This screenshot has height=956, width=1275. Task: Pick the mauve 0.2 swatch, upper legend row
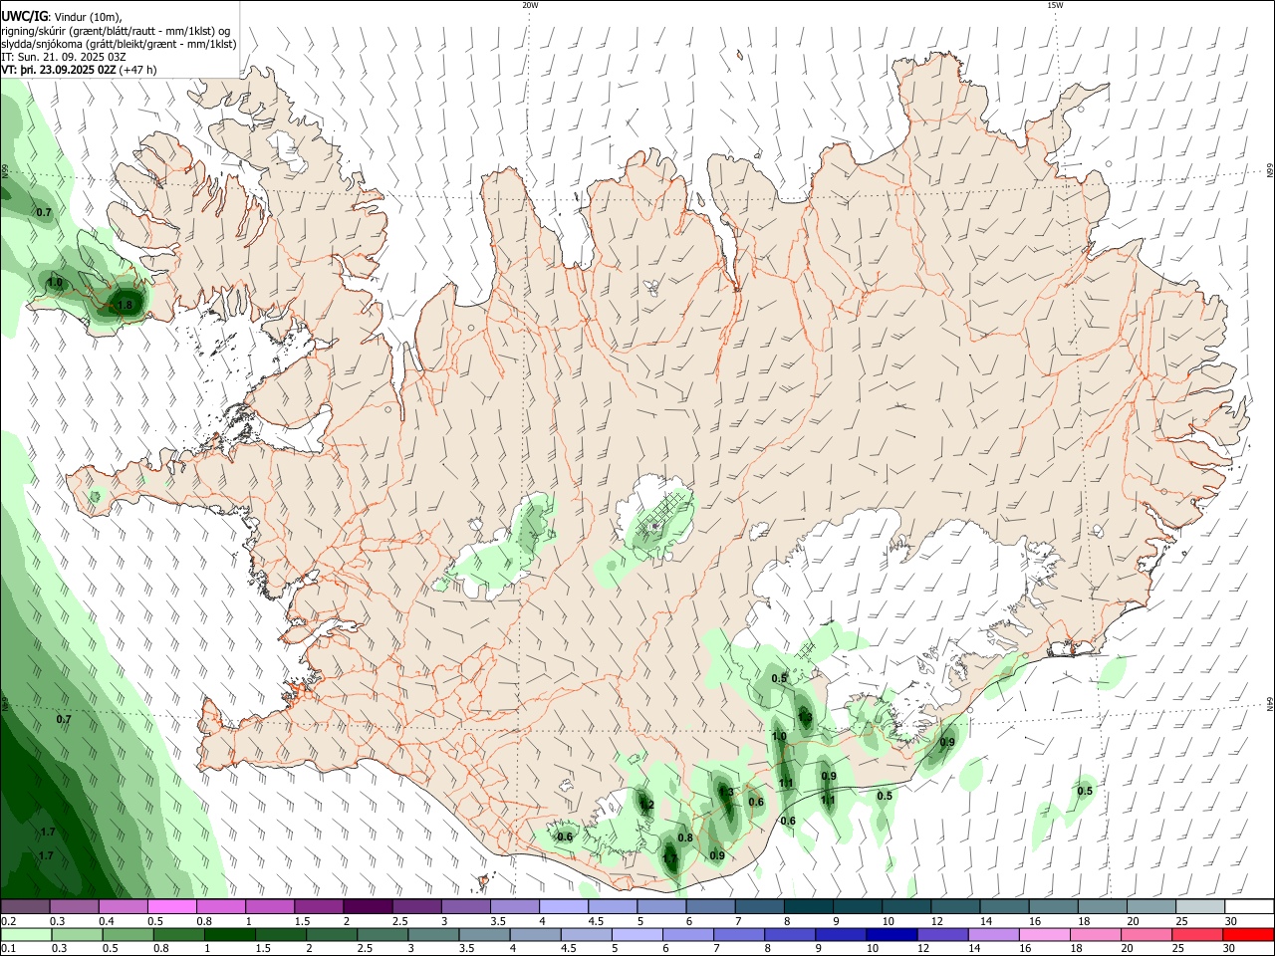point(25,907)
